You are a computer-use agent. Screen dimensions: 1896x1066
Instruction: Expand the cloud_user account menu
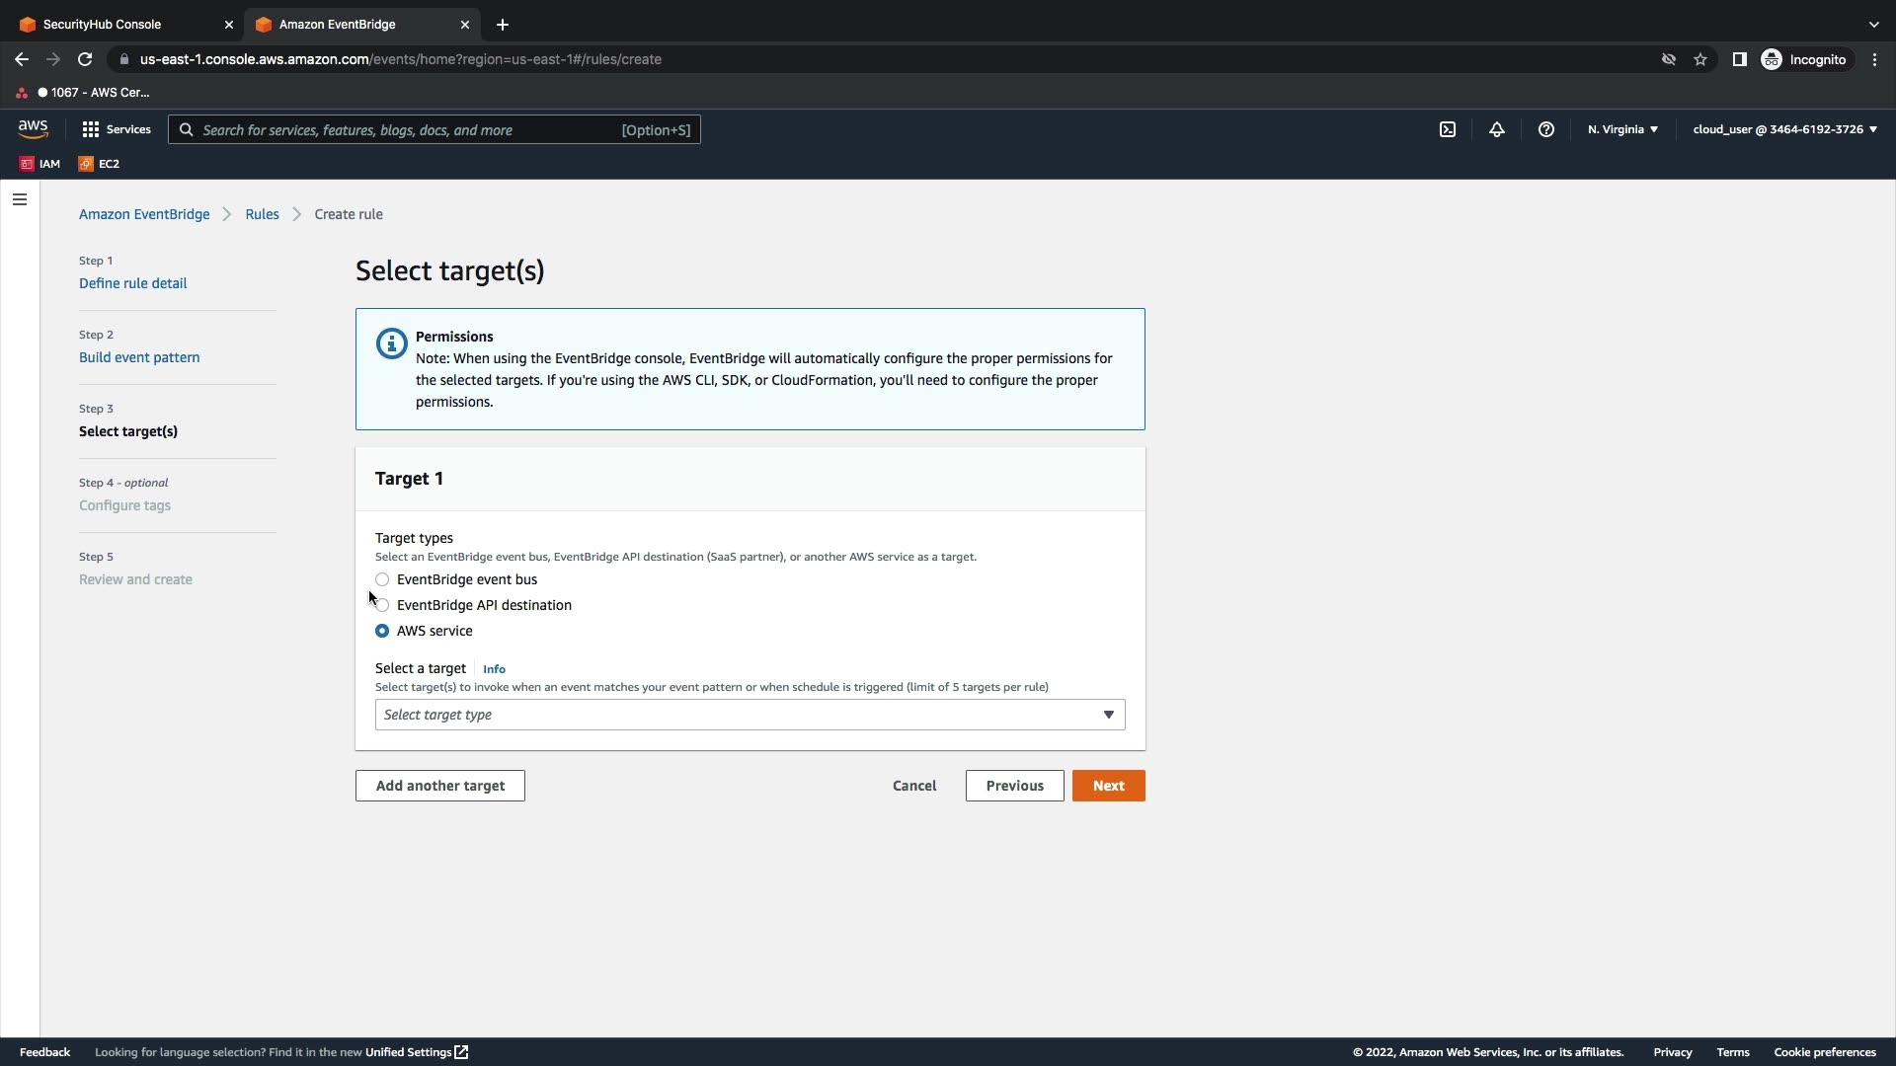pyautogui.click(x=1784, y=129)
